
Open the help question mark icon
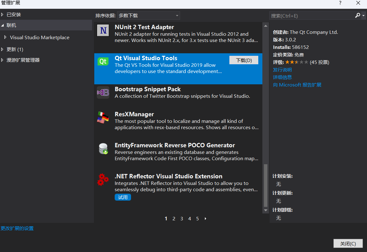pyautogui.click(x=340, y=3)
